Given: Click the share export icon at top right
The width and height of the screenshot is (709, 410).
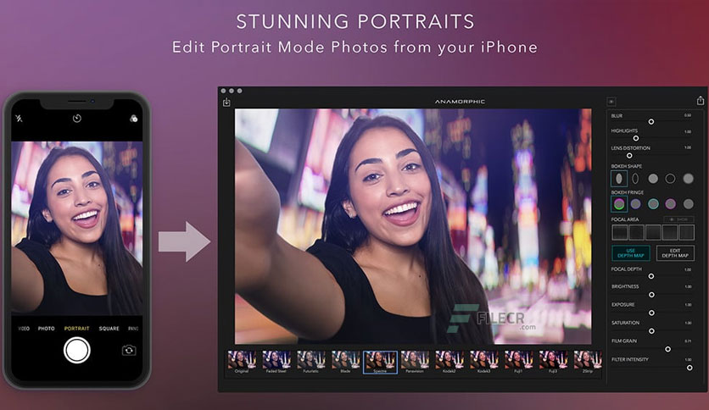Looking at the screenshot, I should click(701, 100).
